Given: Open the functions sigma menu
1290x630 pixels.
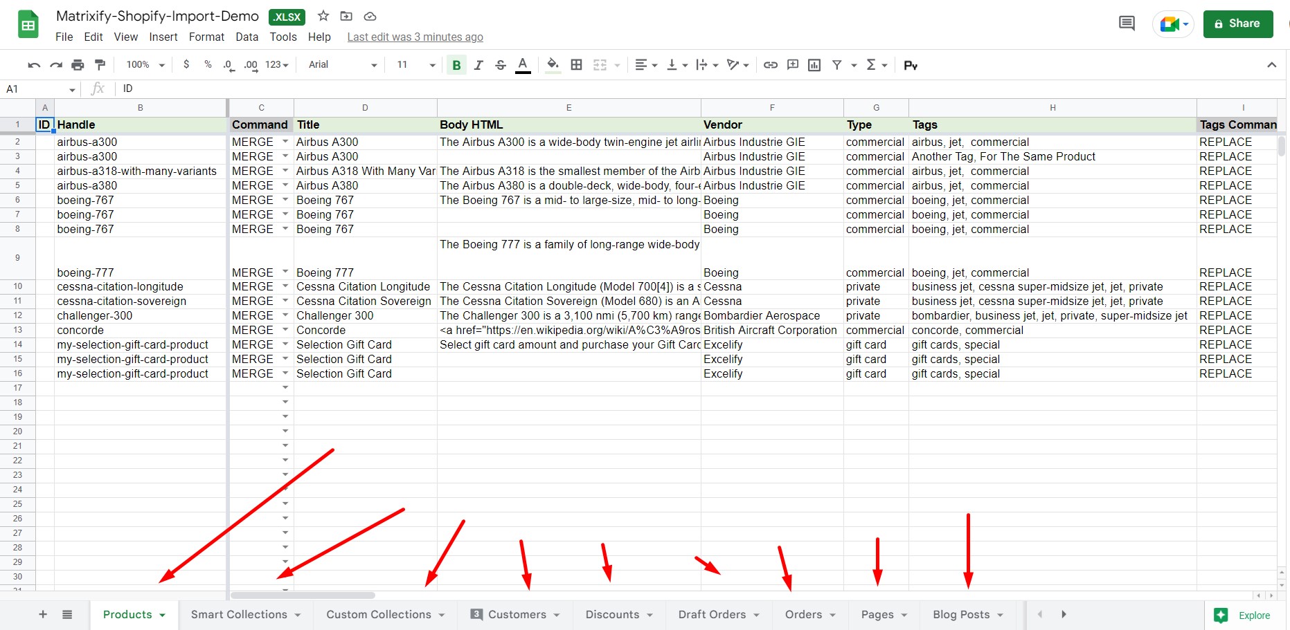Looking at the screenshot, I should click(876, 65).
